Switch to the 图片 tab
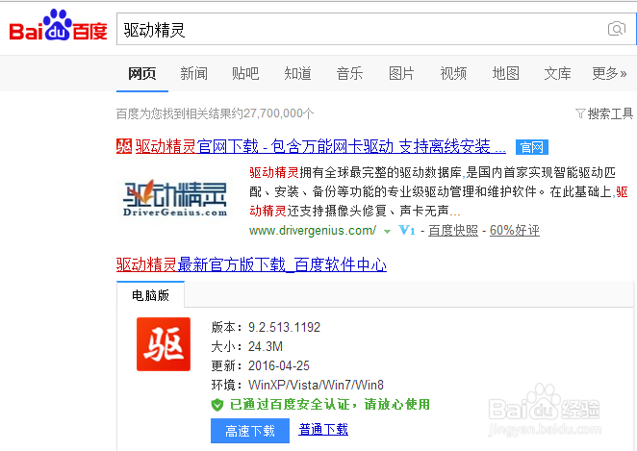Viewport: 637px width, 451px height. point(401,74)
